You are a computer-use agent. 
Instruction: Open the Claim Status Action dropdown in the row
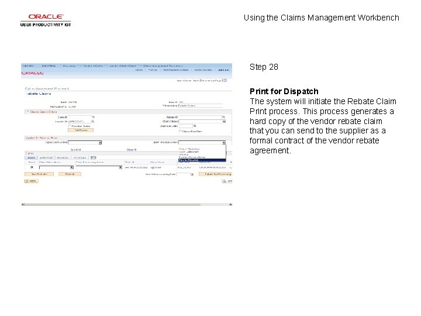click(56, 167)
